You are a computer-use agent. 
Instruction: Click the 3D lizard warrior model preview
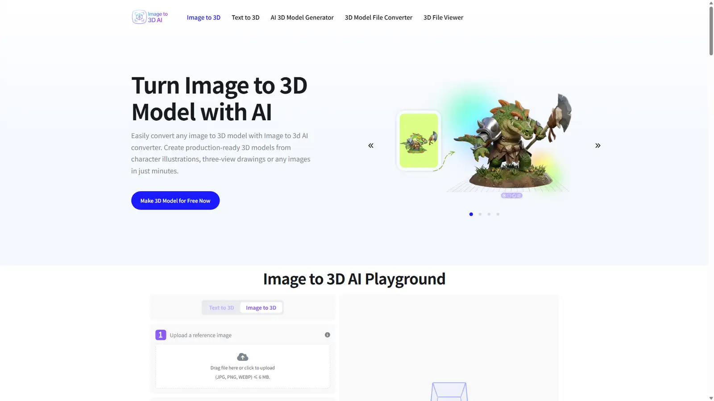tap(513, 140)
